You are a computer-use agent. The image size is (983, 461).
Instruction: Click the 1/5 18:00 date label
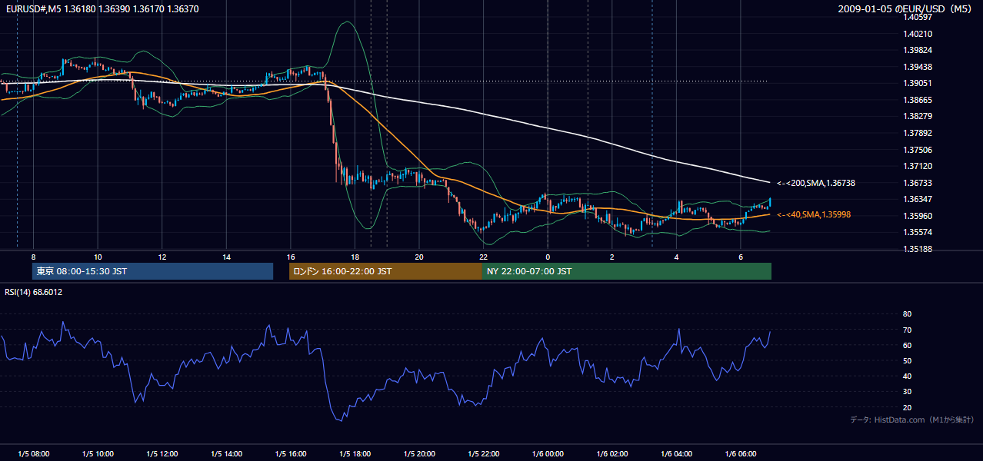point(355,454)
